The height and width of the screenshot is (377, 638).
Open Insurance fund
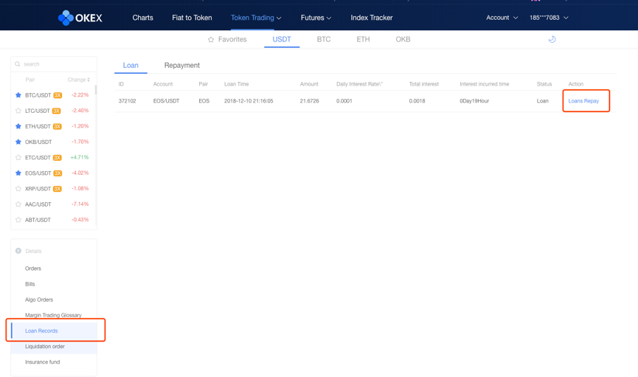click(42, 362)
